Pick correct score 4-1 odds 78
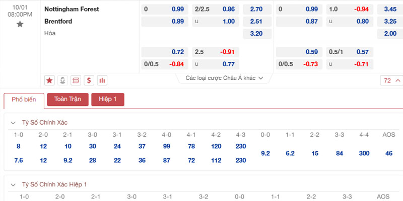The width and height of the screenshot is (403, 201). click(x=191, y=146)
